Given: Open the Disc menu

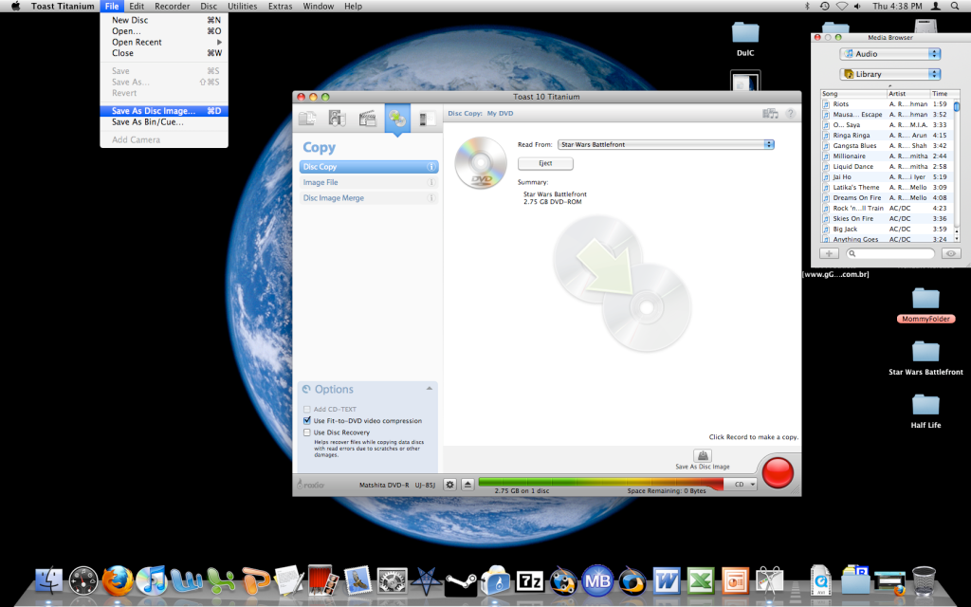Looking at the screenshot, I should tap(209, 7).
